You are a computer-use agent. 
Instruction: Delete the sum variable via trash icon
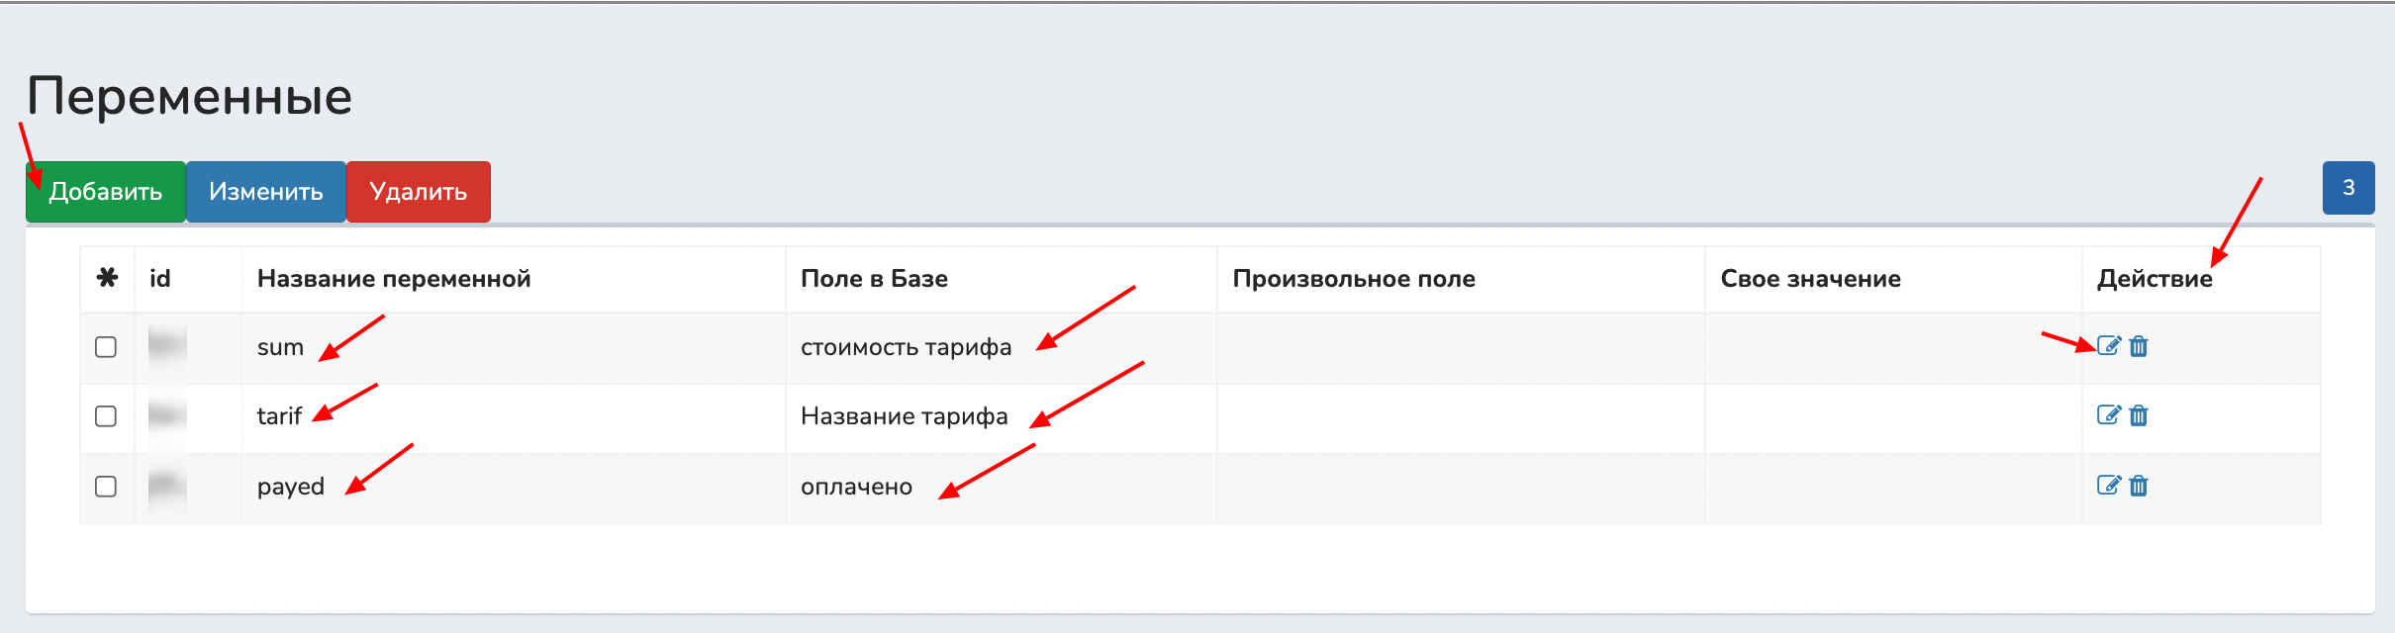click(x=2139, y=346)
